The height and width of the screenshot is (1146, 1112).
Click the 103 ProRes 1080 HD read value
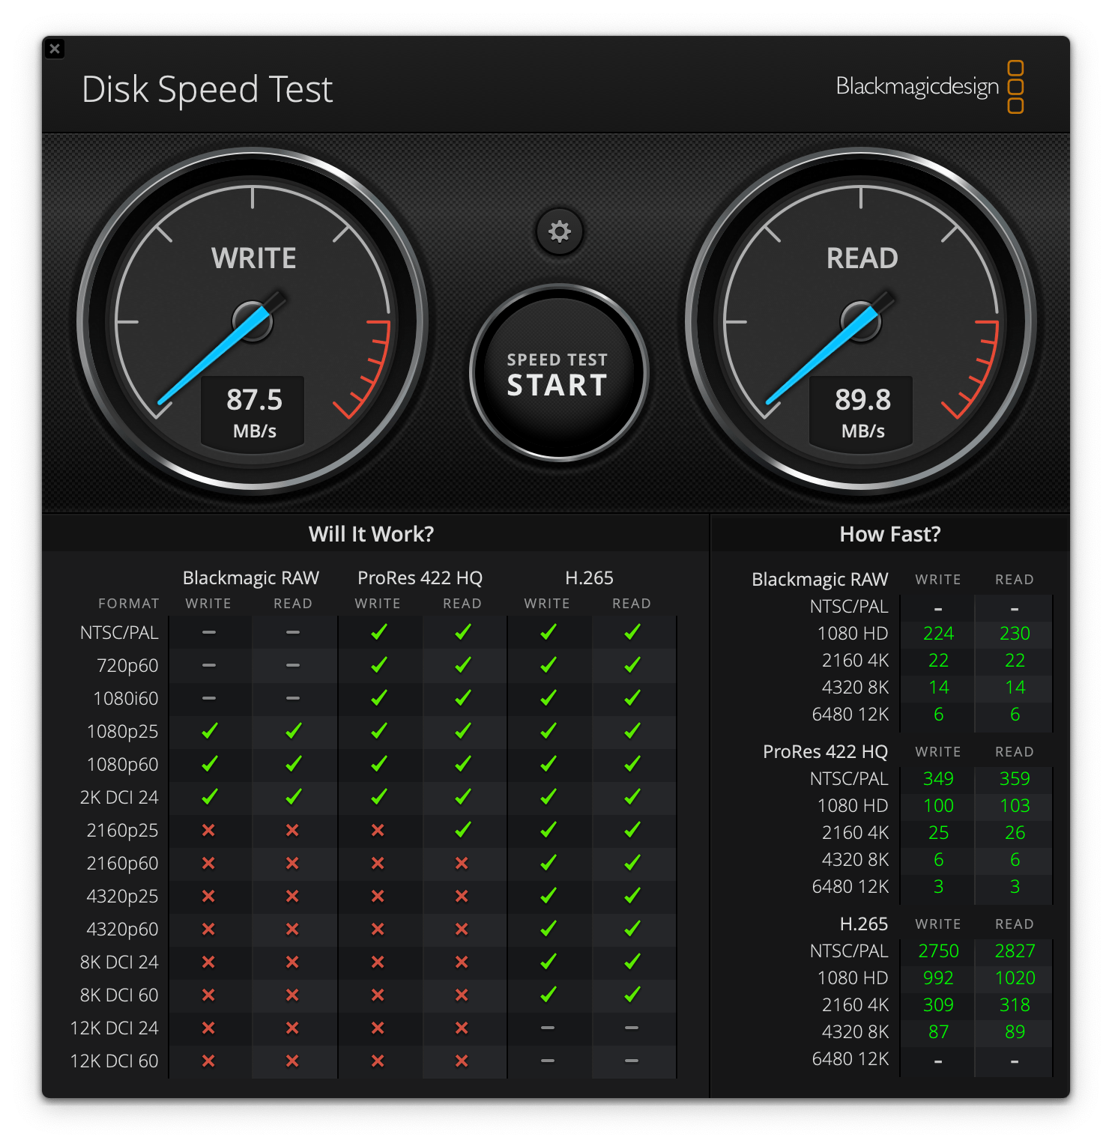coord(1015,806)
